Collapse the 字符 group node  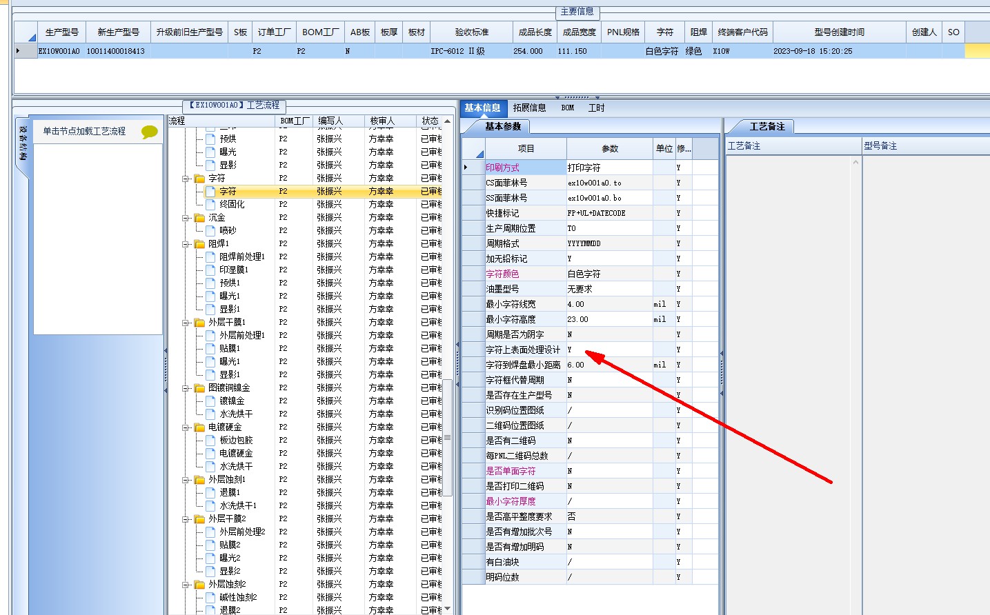pyautogui.click(x=186, y=179)
